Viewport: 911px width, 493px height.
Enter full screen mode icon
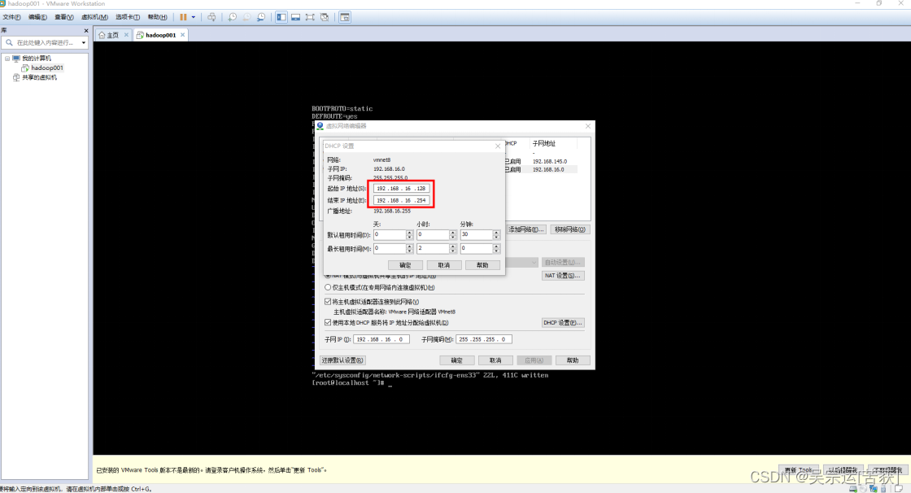pos(310,17)
